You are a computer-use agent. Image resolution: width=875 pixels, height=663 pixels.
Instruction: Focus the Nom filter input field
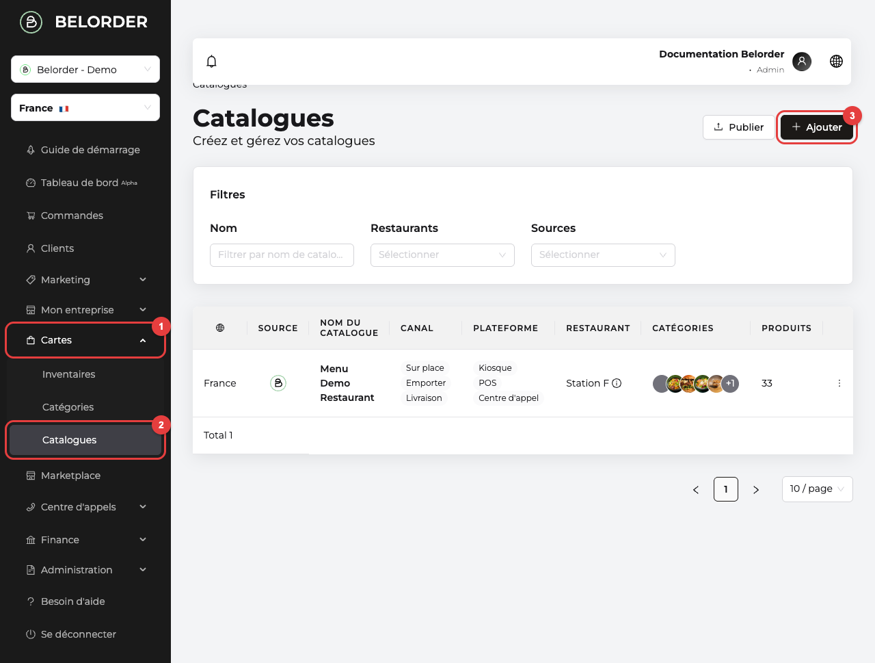pyautogui.click(x=282, y=255)
